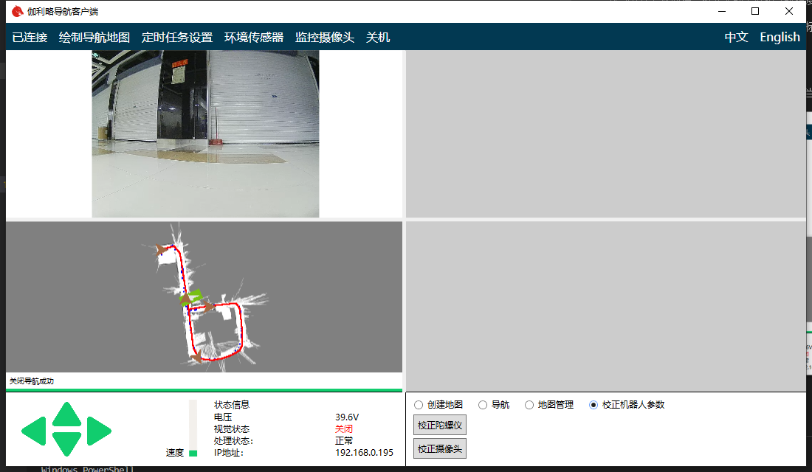This screenshot has height=472, width=812.
Task: Open the 绘制导航地图 menu
Action: (x=94, y=38)
